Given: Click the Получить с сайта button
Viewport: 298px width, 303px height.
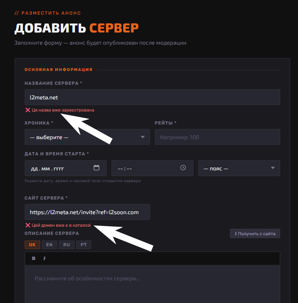Looking at the screenshot, I should pos(255,234).
